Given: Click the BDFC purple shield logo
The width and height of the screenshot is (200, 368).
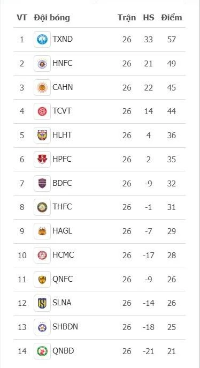Looking at the screenshot, I should tap(42, 183).
